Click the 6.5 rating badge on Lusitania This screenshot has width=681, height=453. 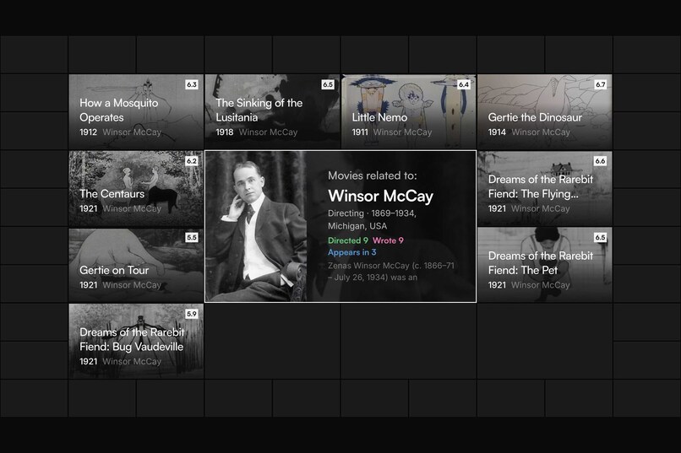pyautogui.click(x=328, y=84)
